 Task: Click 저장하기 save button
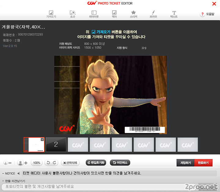coord(185,163)
